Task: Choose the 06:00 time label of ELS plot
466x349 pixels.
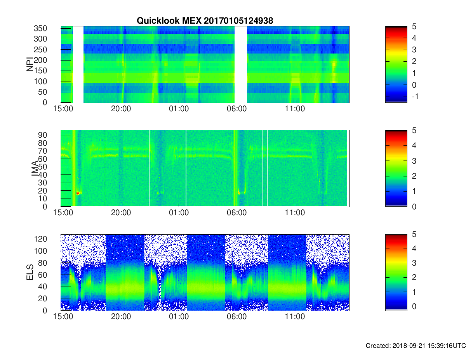Action: [x=237, y=317]
